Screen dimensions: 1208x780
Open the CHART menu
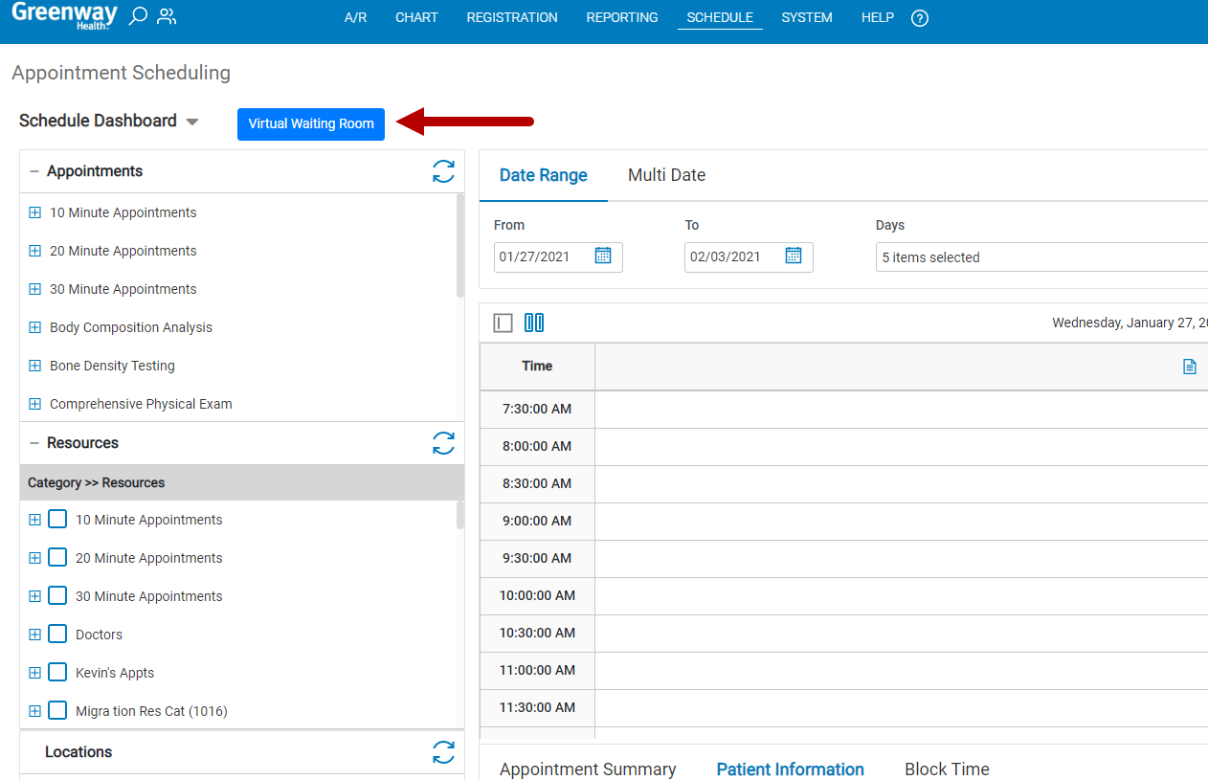(416, 17)
